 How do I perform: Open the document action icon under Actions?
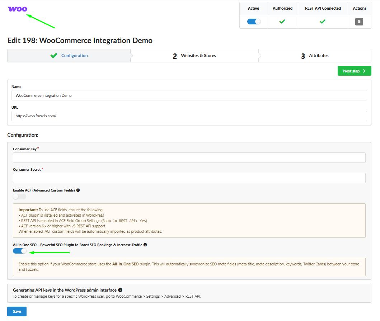click(359, 22)
